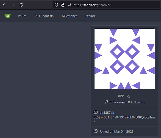This screenshot has height=138, width=161.
Task: Click the email address dd5857ab link
Action: pos(124,117)
